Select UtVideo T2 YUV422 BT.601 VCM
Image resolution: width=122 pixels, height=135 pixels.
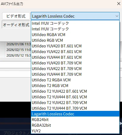[75, 91]
